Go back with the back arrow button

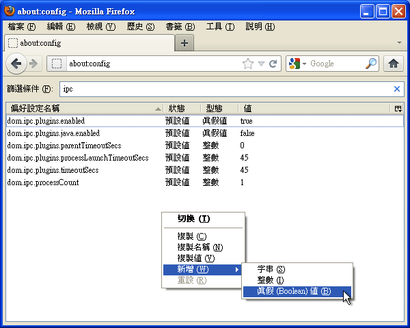click(16, 64)
